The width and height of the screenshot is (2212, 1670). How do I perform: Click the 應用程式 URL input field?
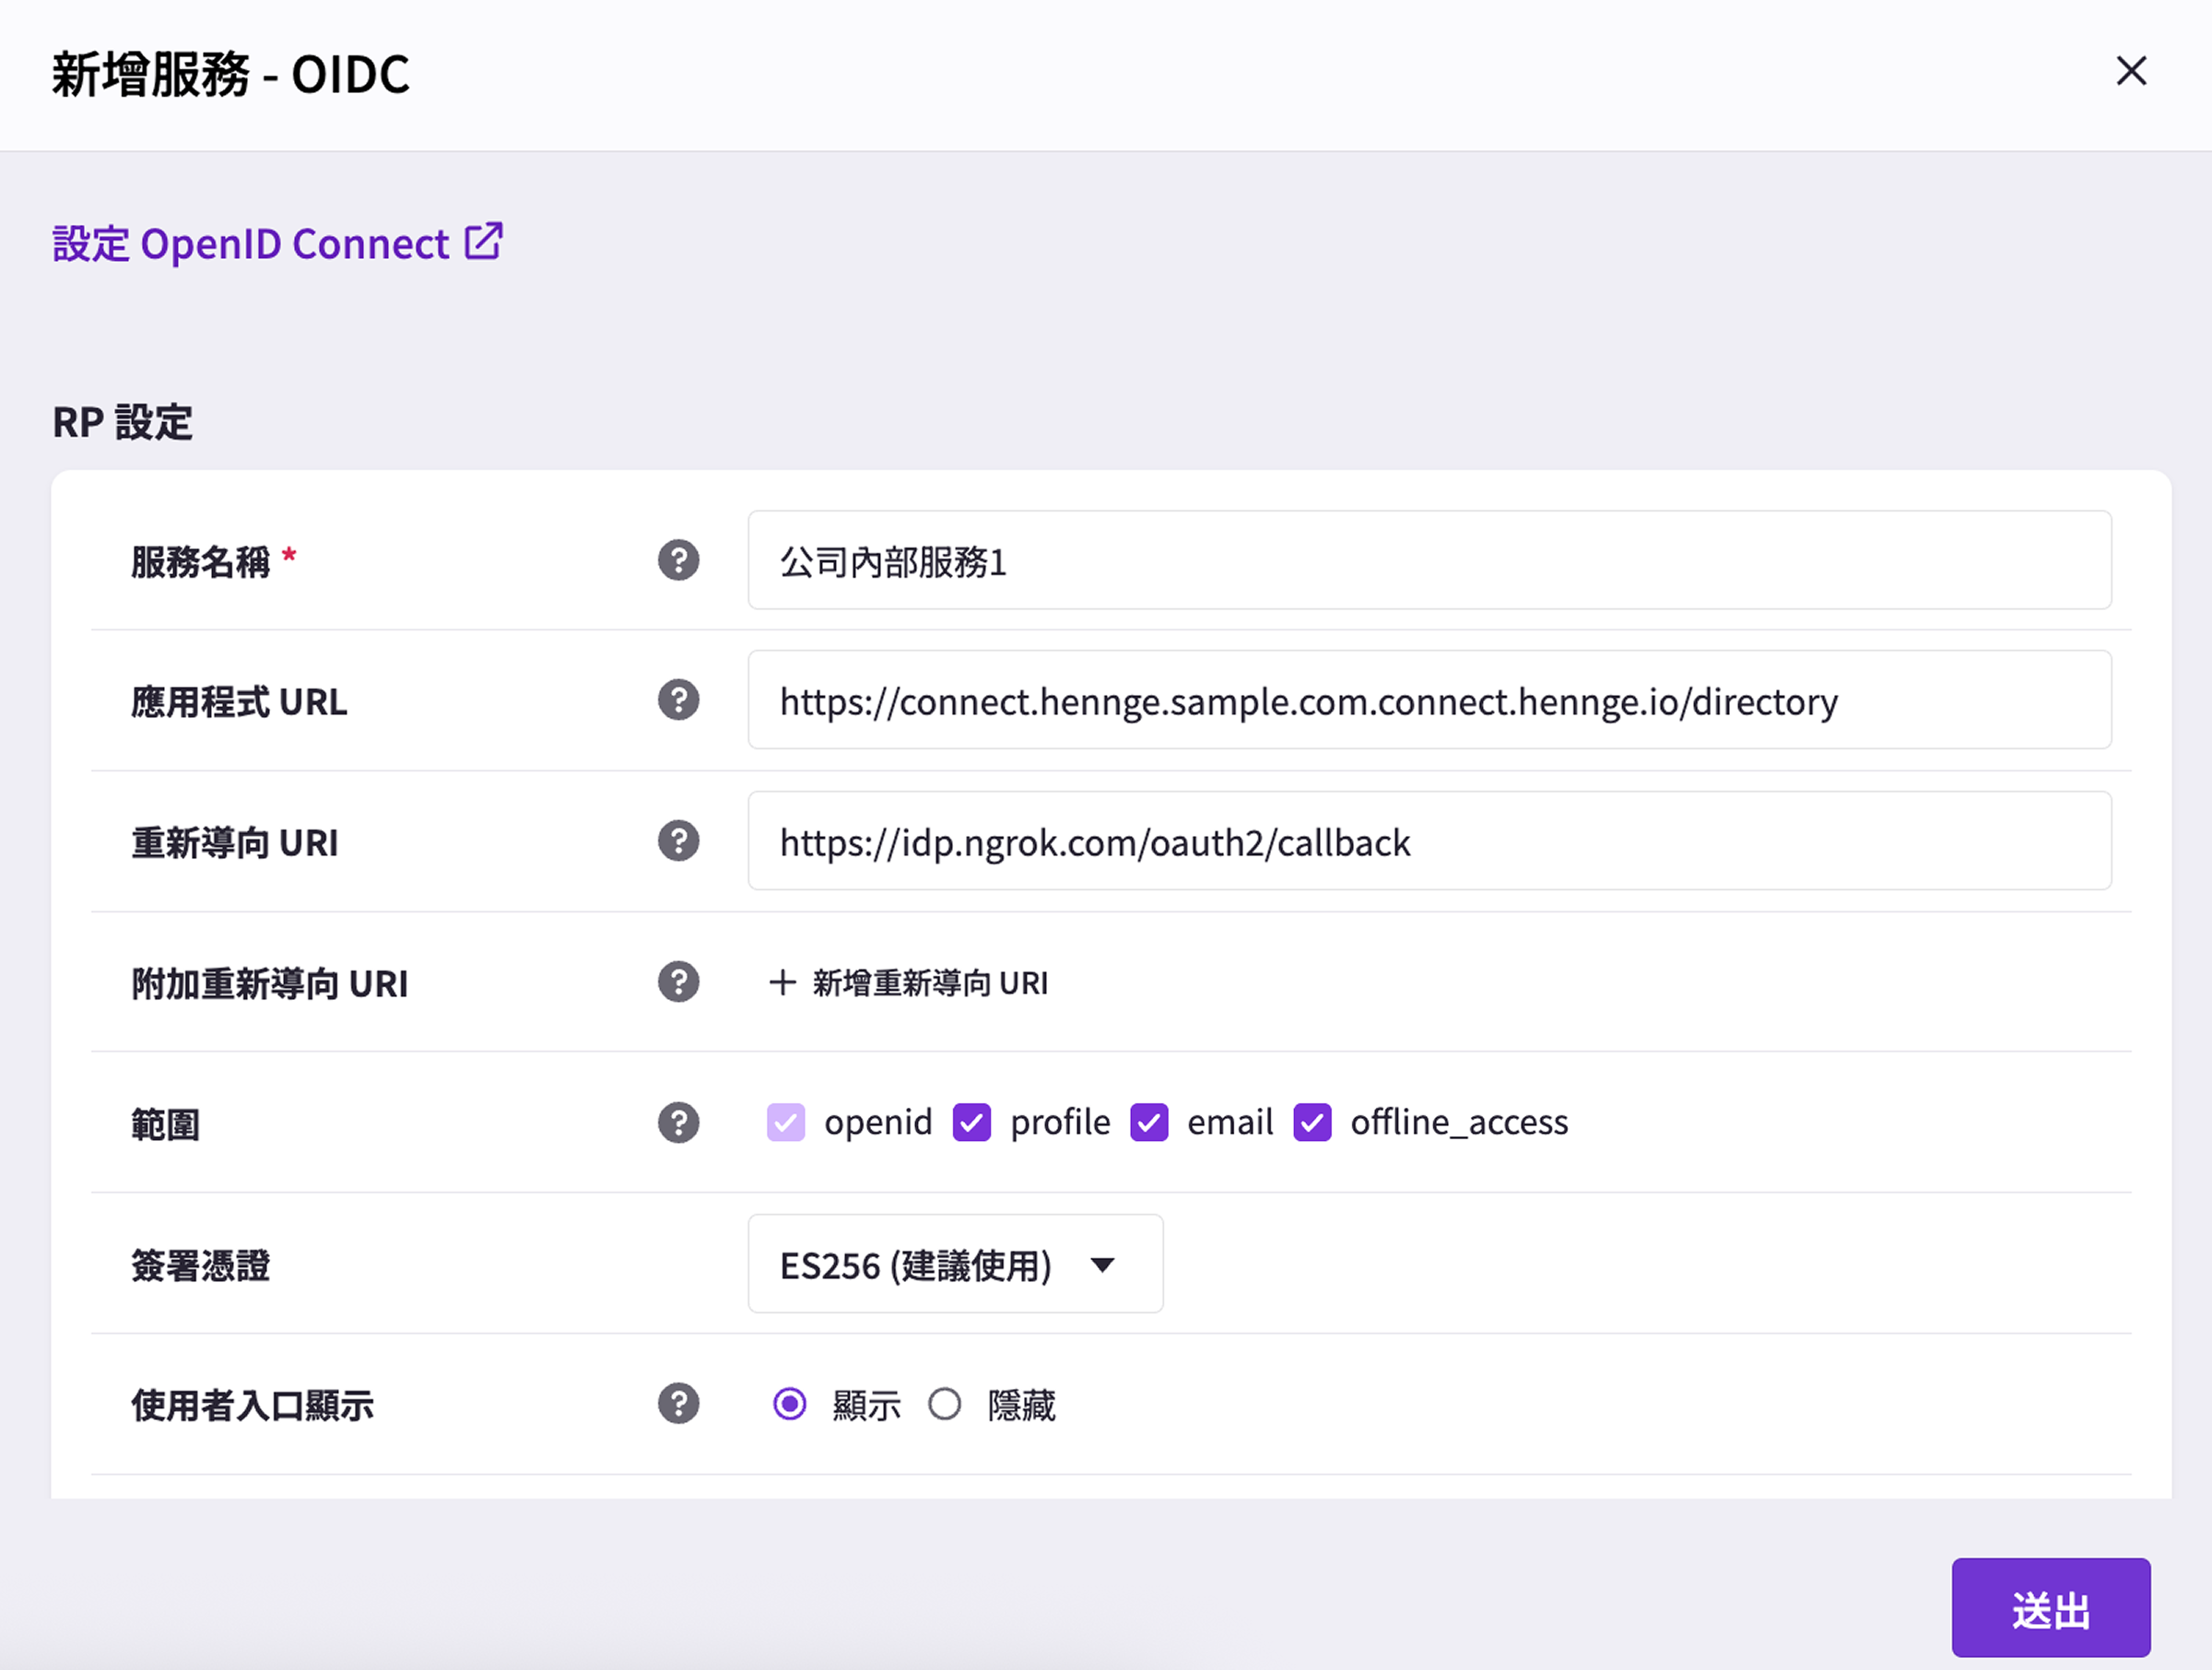(x=1429, y=700)
